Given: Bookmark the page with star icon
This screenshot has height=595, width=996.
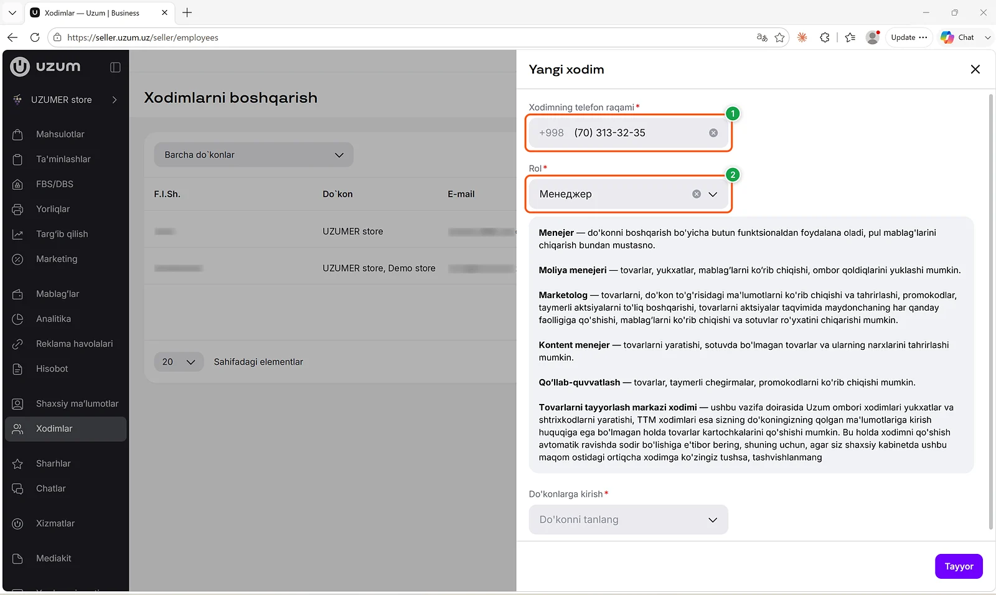Looking at the screenshot, I should (x=779, y=37).
